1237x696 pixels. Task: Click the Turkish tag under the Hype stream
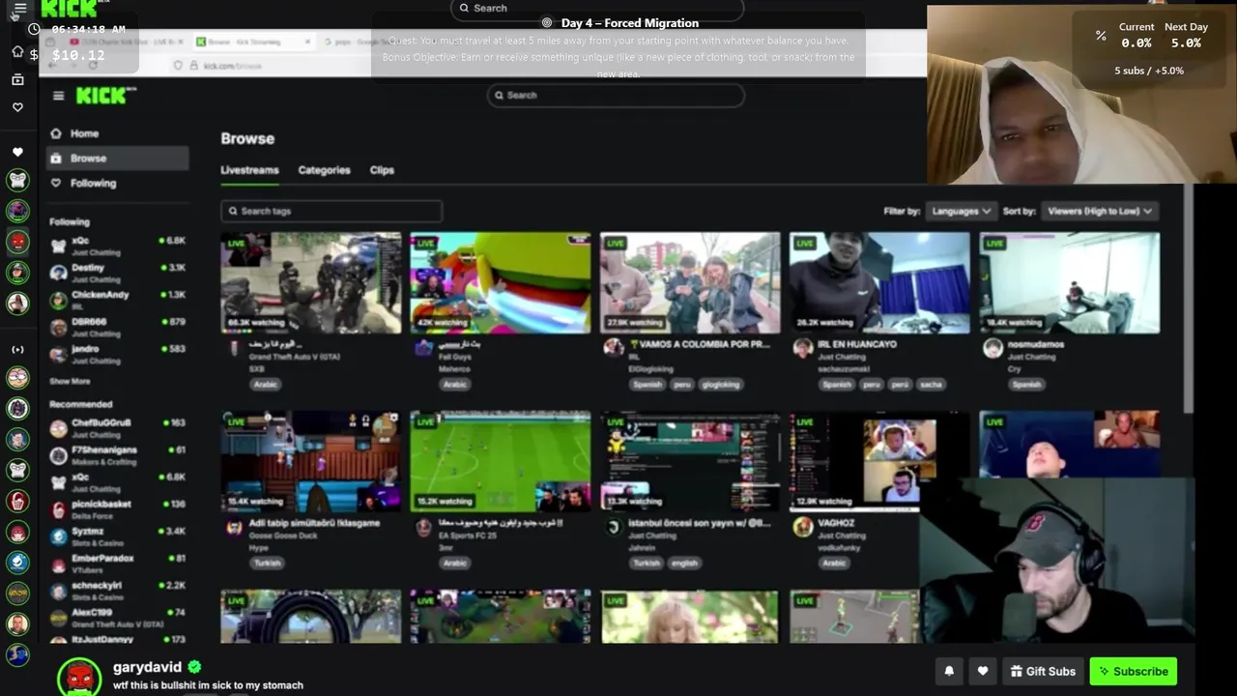[267, 563]
